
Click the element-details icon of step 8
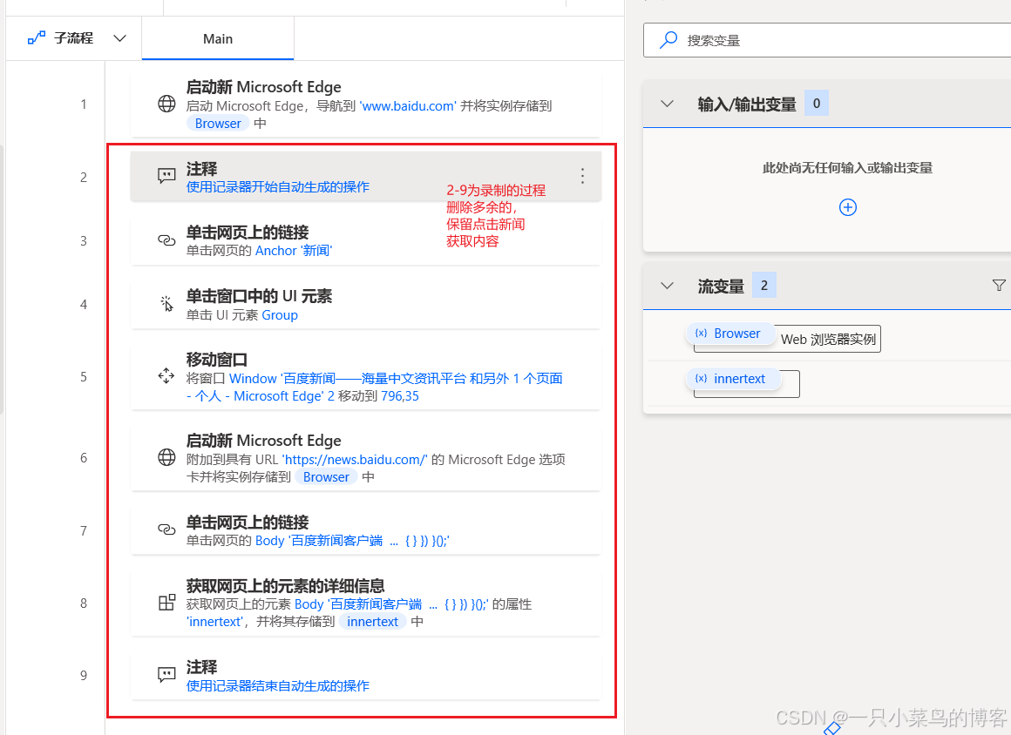coord(166,603)
